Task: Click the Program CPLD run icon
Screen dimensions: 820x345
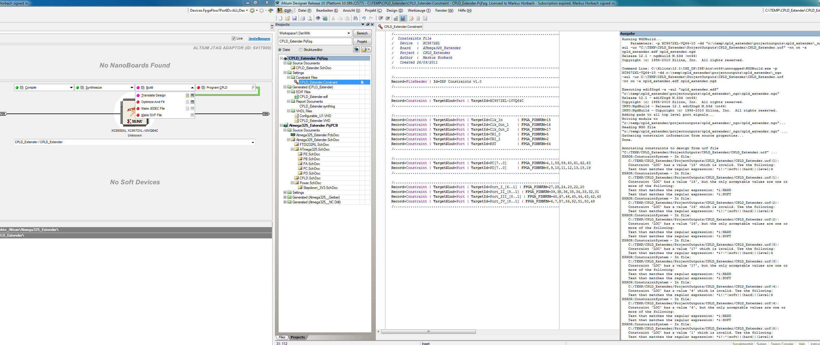Action: 203,87
